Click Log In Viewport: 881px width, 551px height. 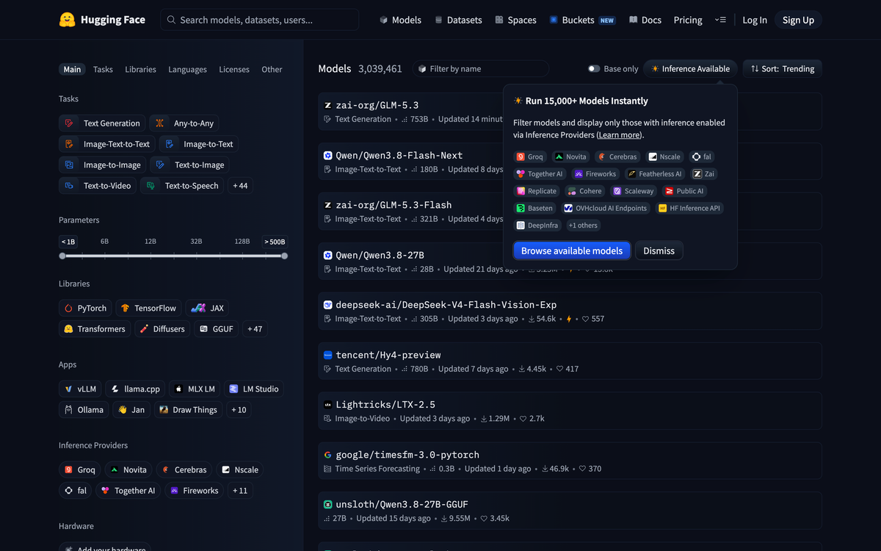(x=755, y=20)
